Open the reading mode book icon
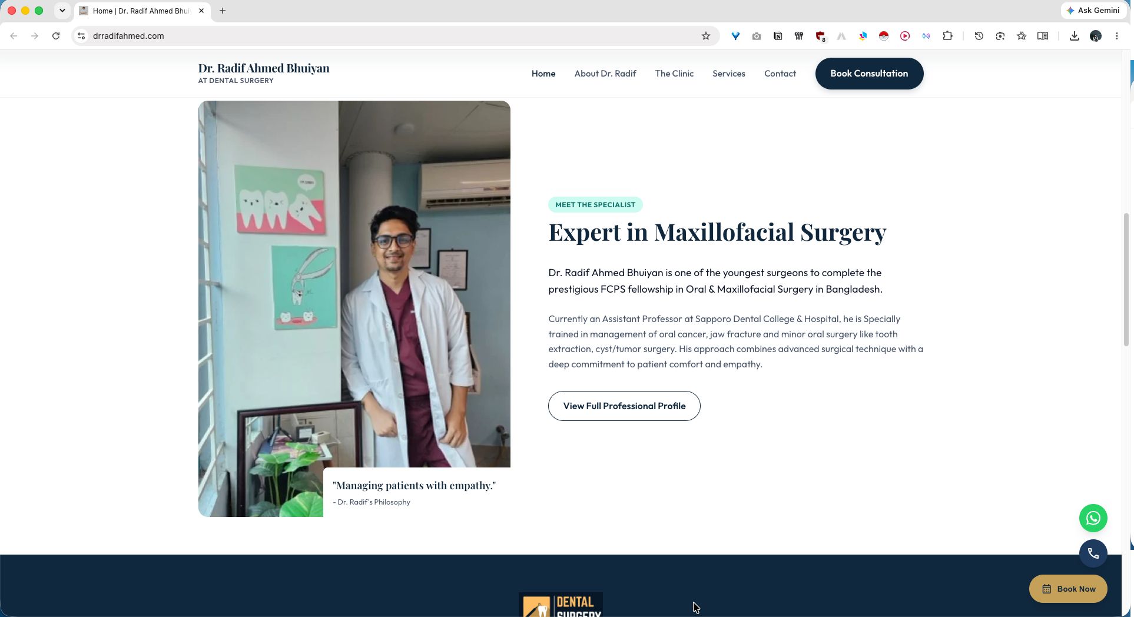This screenshot has width=1134, height=617. click(1042, 36)
